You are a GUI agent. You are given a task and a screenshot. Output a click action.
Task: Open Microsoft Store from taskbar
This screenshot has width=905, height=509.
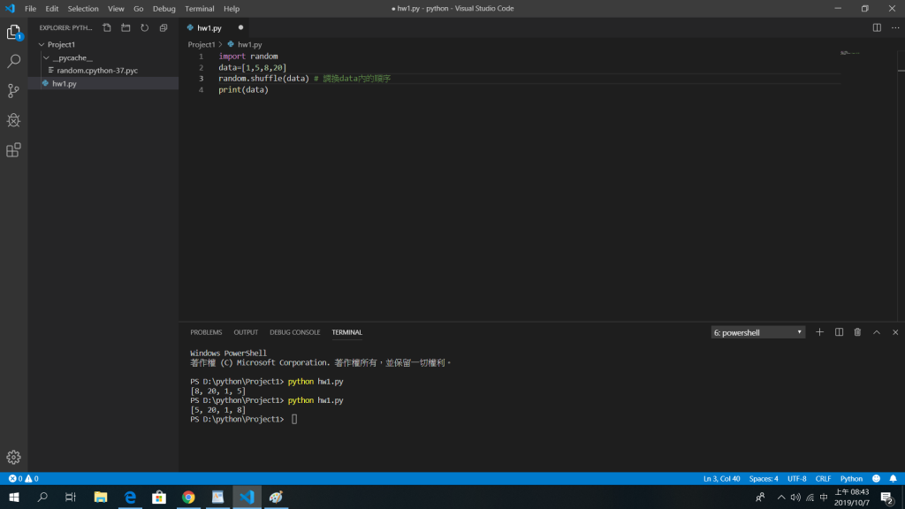(159, 497)
